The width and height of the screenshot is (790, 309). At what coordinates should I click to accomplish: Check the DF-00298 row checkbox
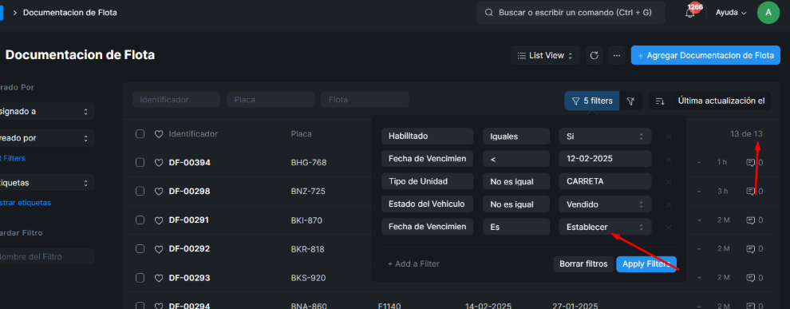pos(140,191)
